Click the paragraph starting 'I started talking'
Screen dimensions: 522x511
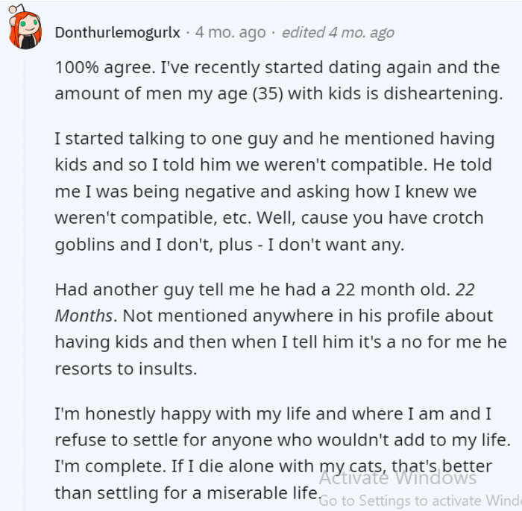click(274, 191)
